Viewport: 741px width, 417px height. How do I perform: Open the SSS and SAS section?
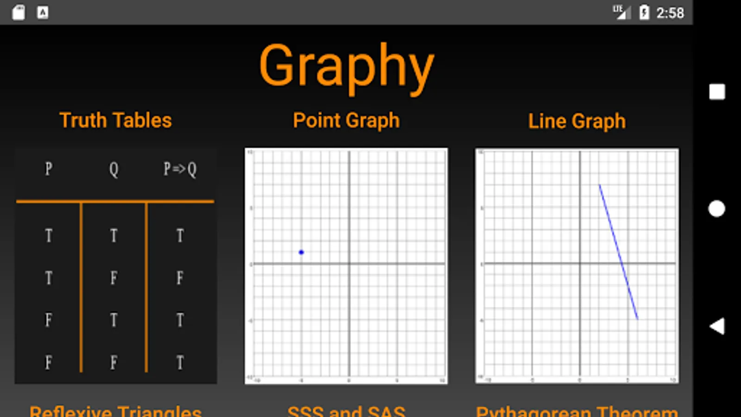tap(346, 411)
